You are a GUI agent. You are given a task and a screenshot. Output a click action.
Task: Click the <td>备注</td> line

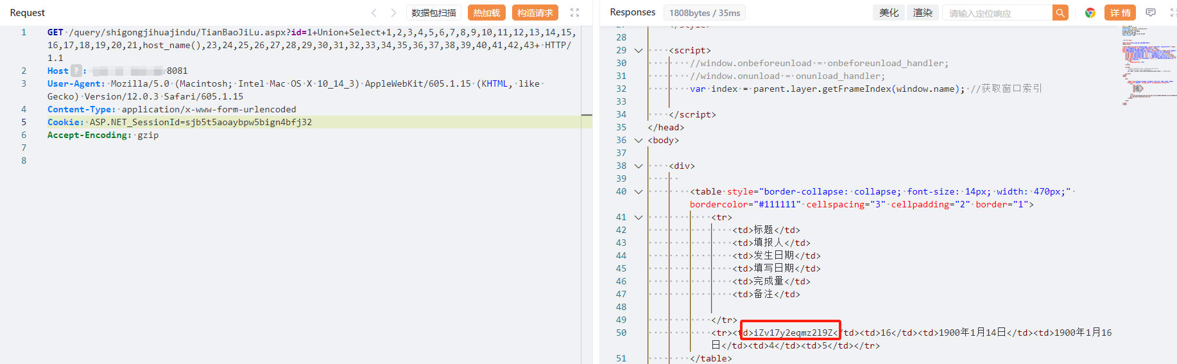point(766,294)
